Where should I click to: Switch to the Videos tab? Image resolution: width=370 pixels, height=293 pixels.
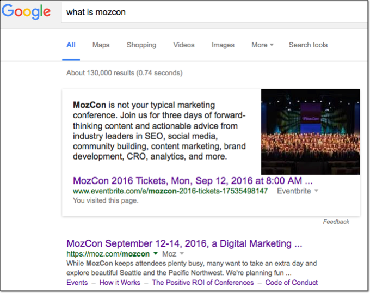[x=184, y=45]
